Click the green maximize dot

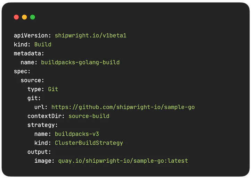pyautogui.click(x=33, y=17)
